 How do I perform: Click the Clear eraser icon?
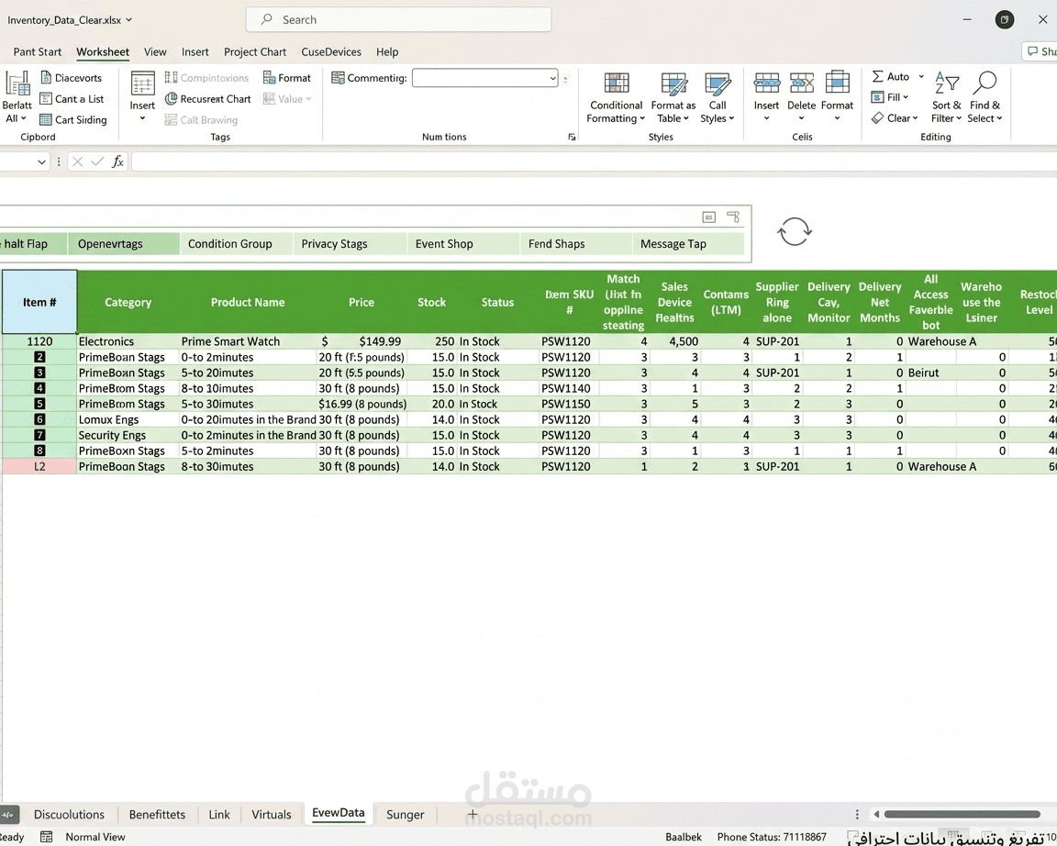[877, 118]
